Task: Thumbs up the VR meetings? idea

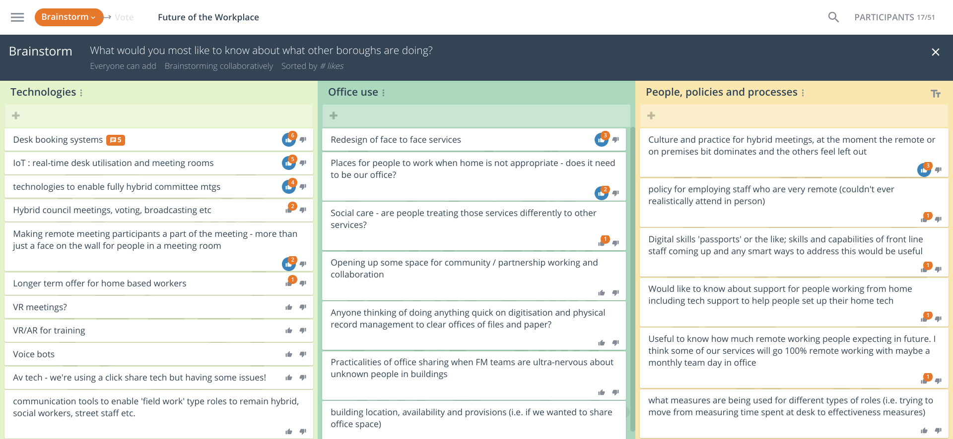Action: coord(289,307)
